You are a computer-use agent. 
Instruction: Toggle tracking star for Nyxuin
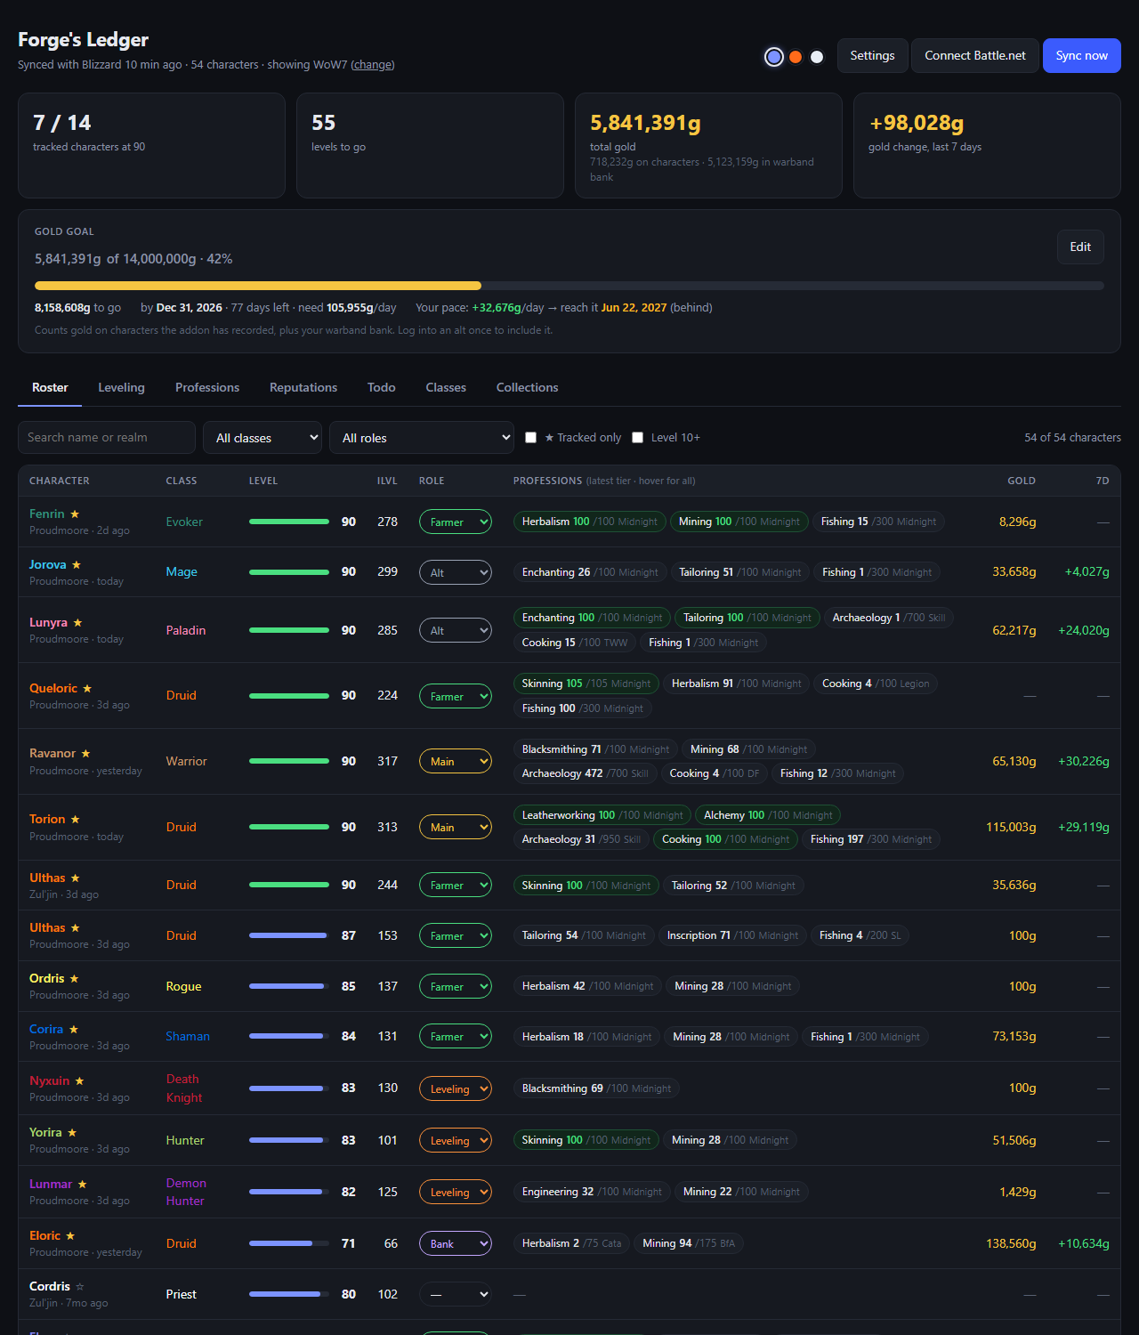[x=80, y=1081]
